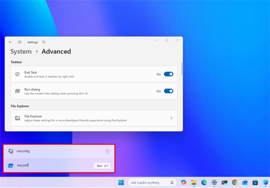Click the blue Run dialog icon
Screen dimensions: 270x188
click(x=10, y=166)
